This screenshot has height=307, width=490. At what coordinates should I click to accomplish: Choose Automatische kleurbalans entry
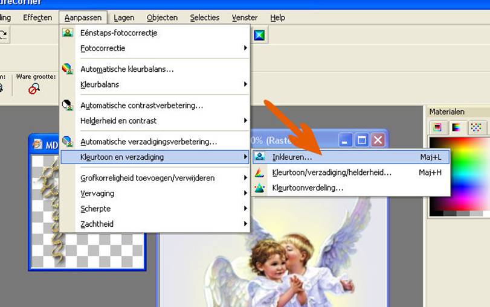point(155,69)
